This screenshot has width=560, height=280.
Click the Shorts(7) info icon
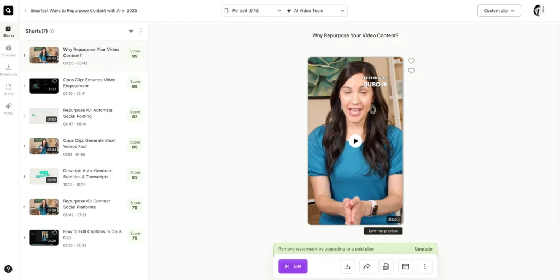[x=51, y=31]
